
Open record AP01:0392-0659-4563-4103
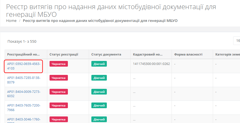click(x=24, y=66)
